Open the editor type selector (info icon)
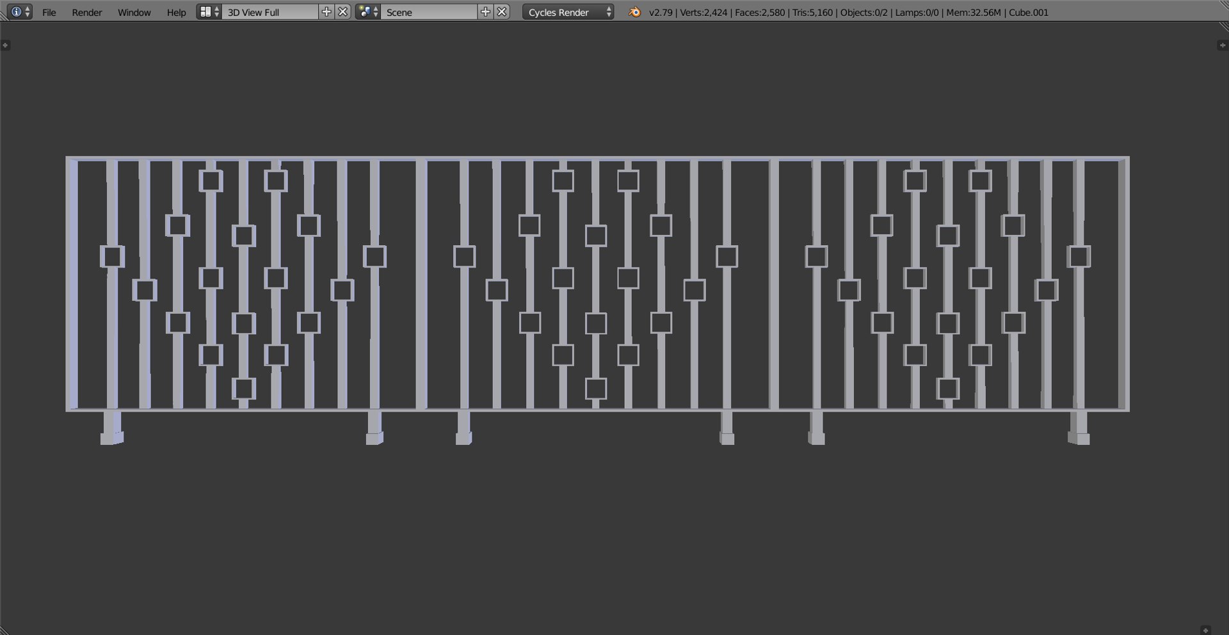Screen dimensions: 1229x635 (19, 12)
